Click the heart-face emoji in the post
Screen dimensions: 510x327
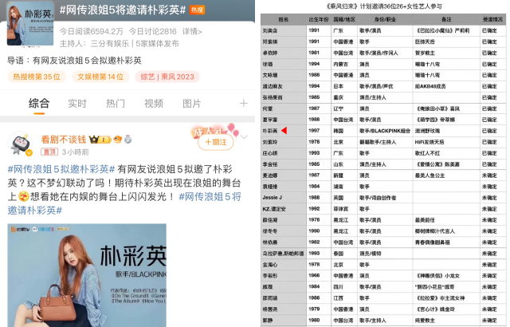click(24, 196)
